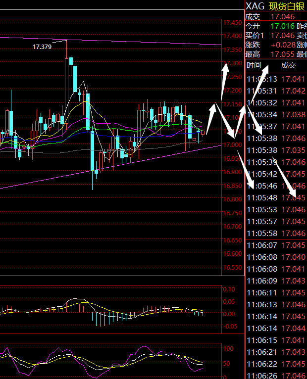Click the 11:06:22 tick row
Viewport: 307px width, 379px height.
point(276,364)
